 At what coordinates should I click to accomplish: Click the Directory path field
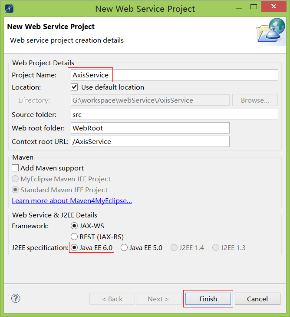tap(150, 100)
